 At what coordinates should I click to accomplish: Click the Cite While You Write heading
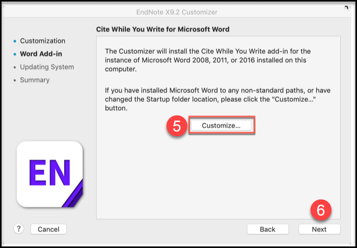point(163,29)
